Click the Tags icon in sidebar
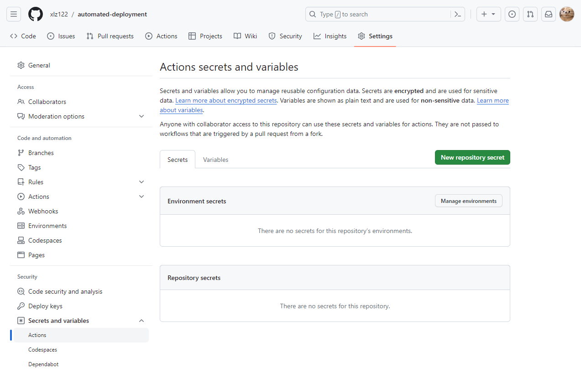The image size is (581, 373). coord(21,167)
